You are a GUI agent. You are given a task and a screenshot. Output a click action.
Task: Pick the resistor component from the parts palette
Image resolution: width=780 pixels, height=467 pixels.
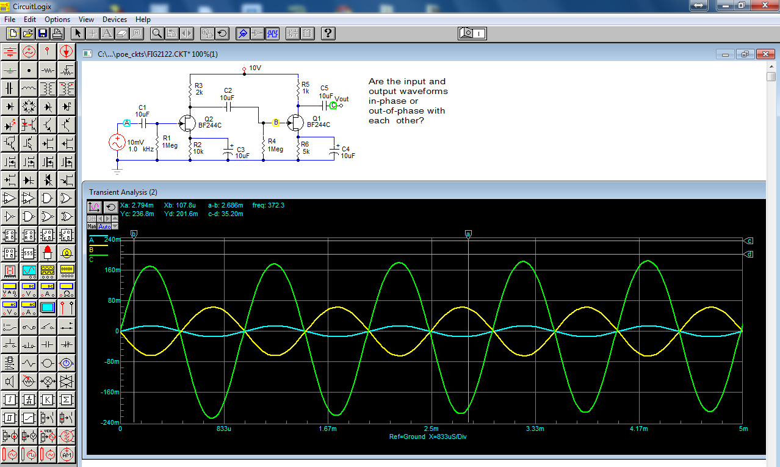pos(48,70)
